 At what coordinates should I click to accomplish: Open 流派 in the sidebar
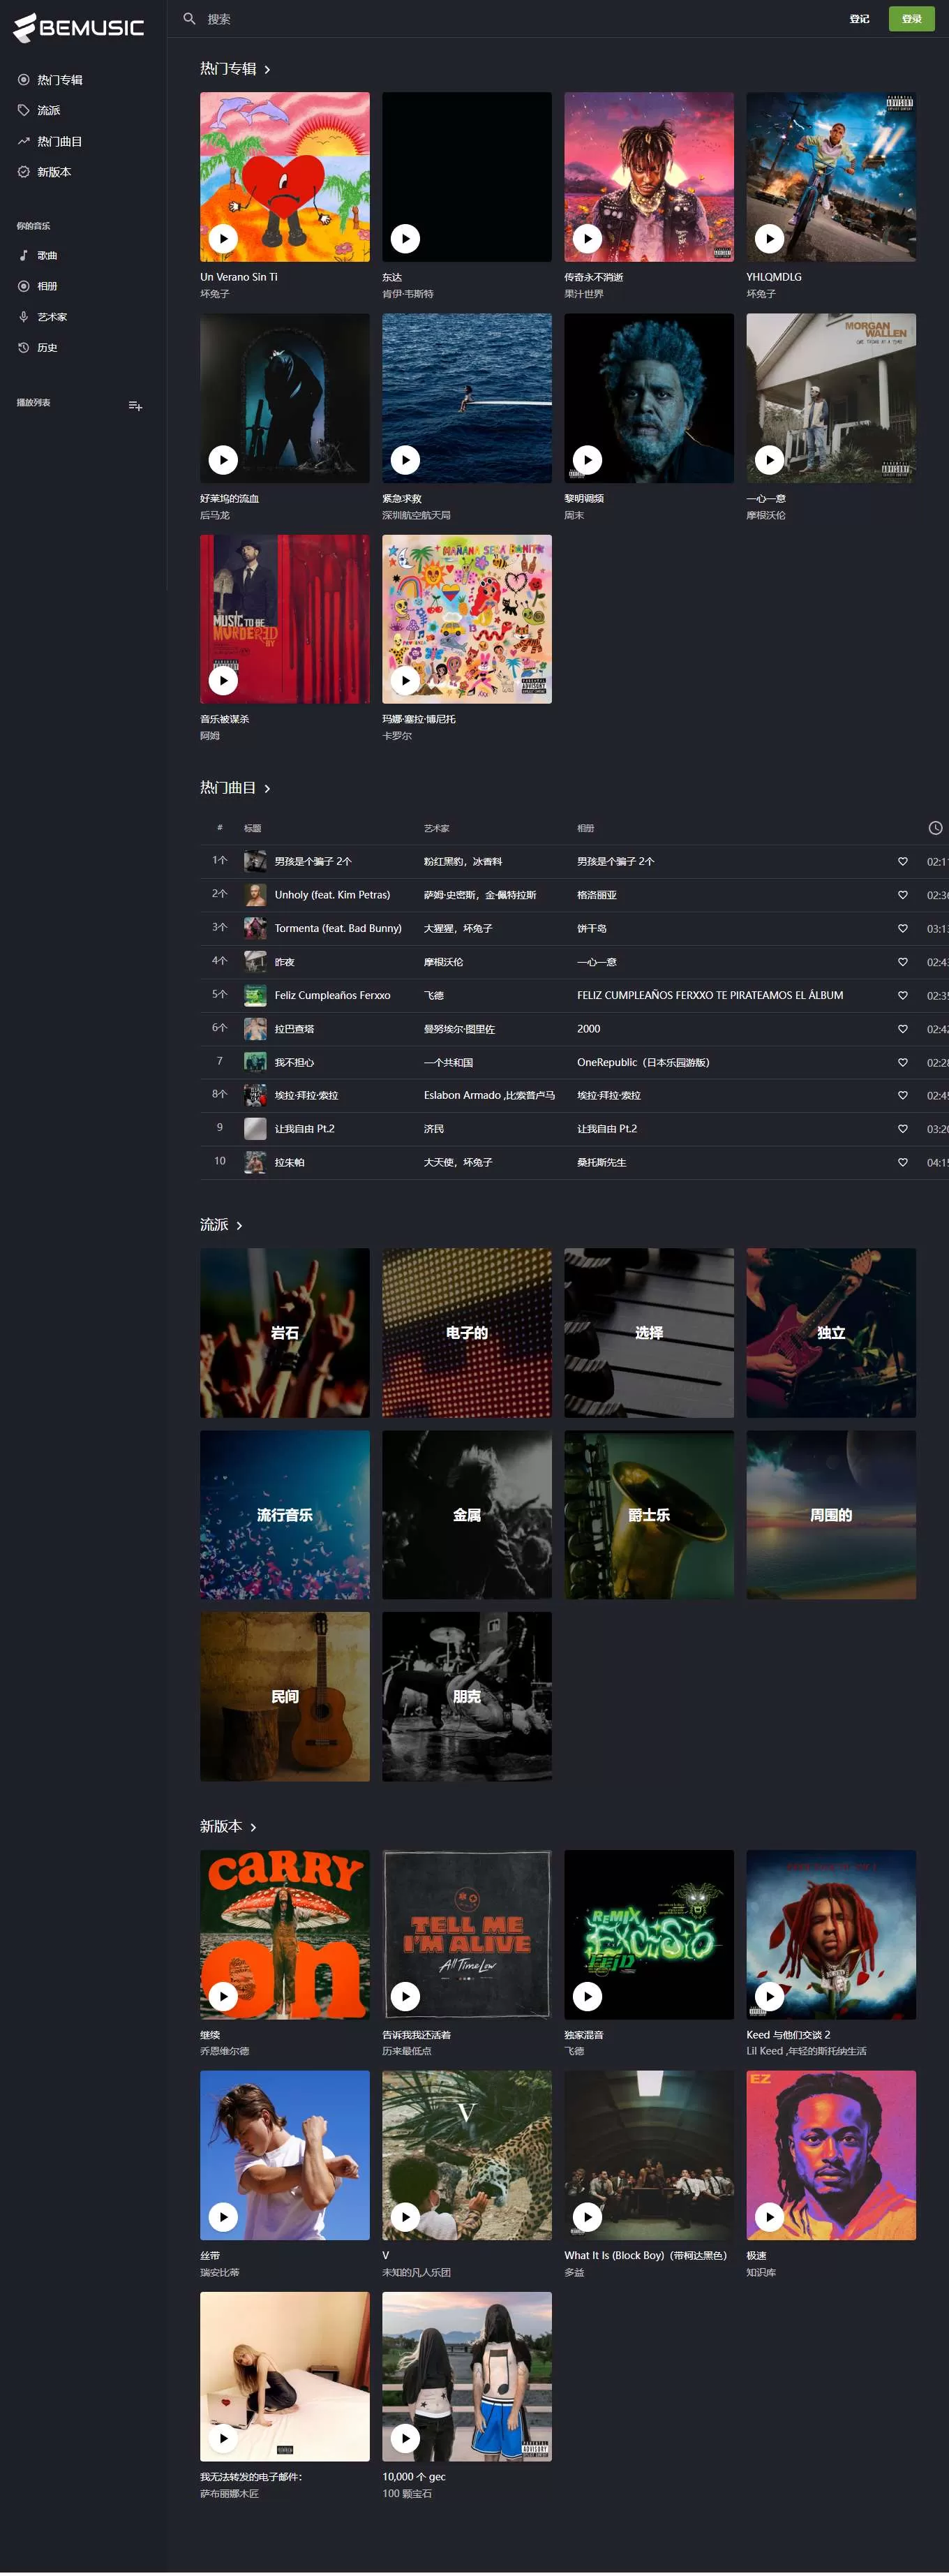click(x=48, y=110)
